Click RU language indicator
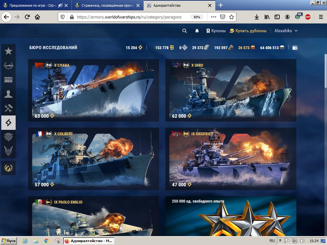 [272, 241]
